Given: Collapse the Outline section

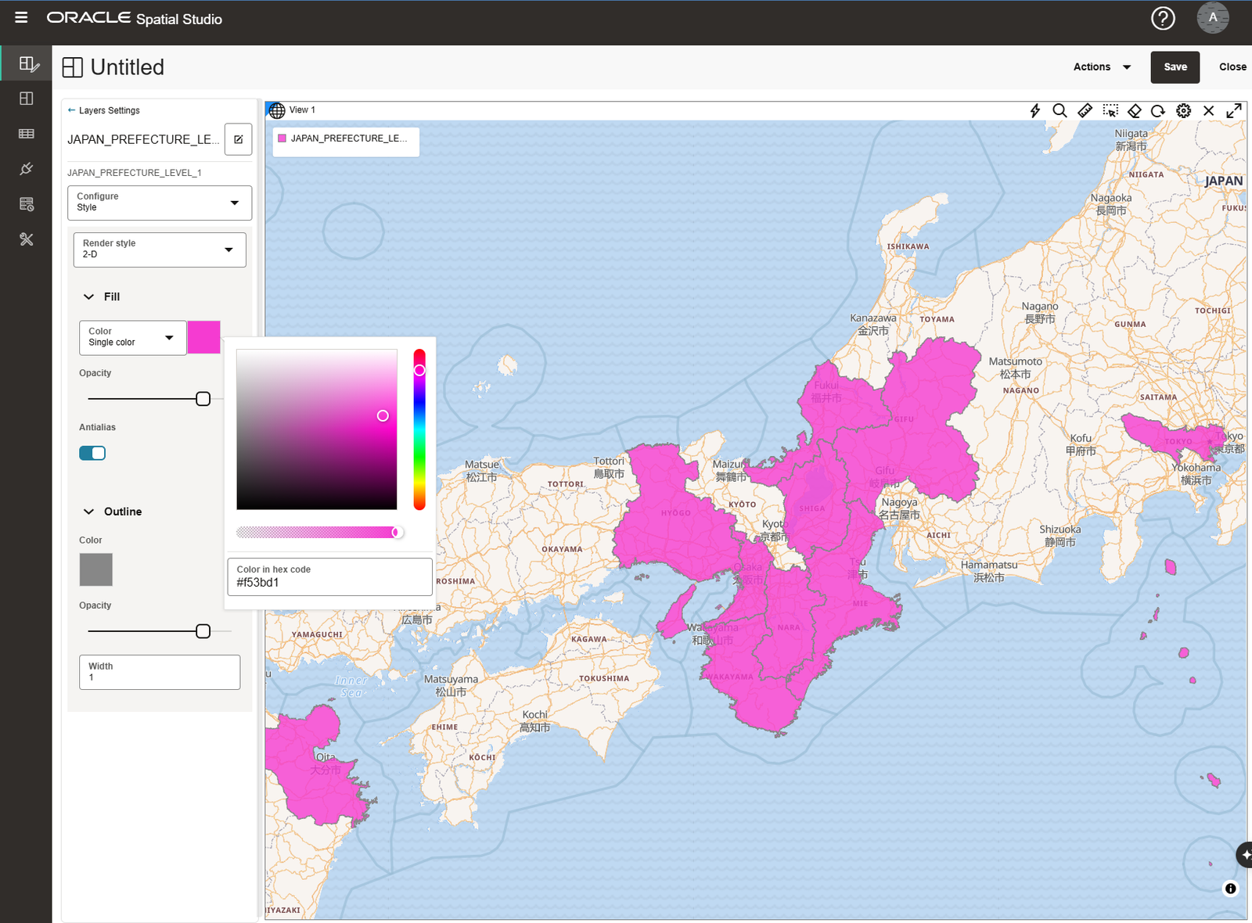Looking at the screenshot, I should click(88, 511).
